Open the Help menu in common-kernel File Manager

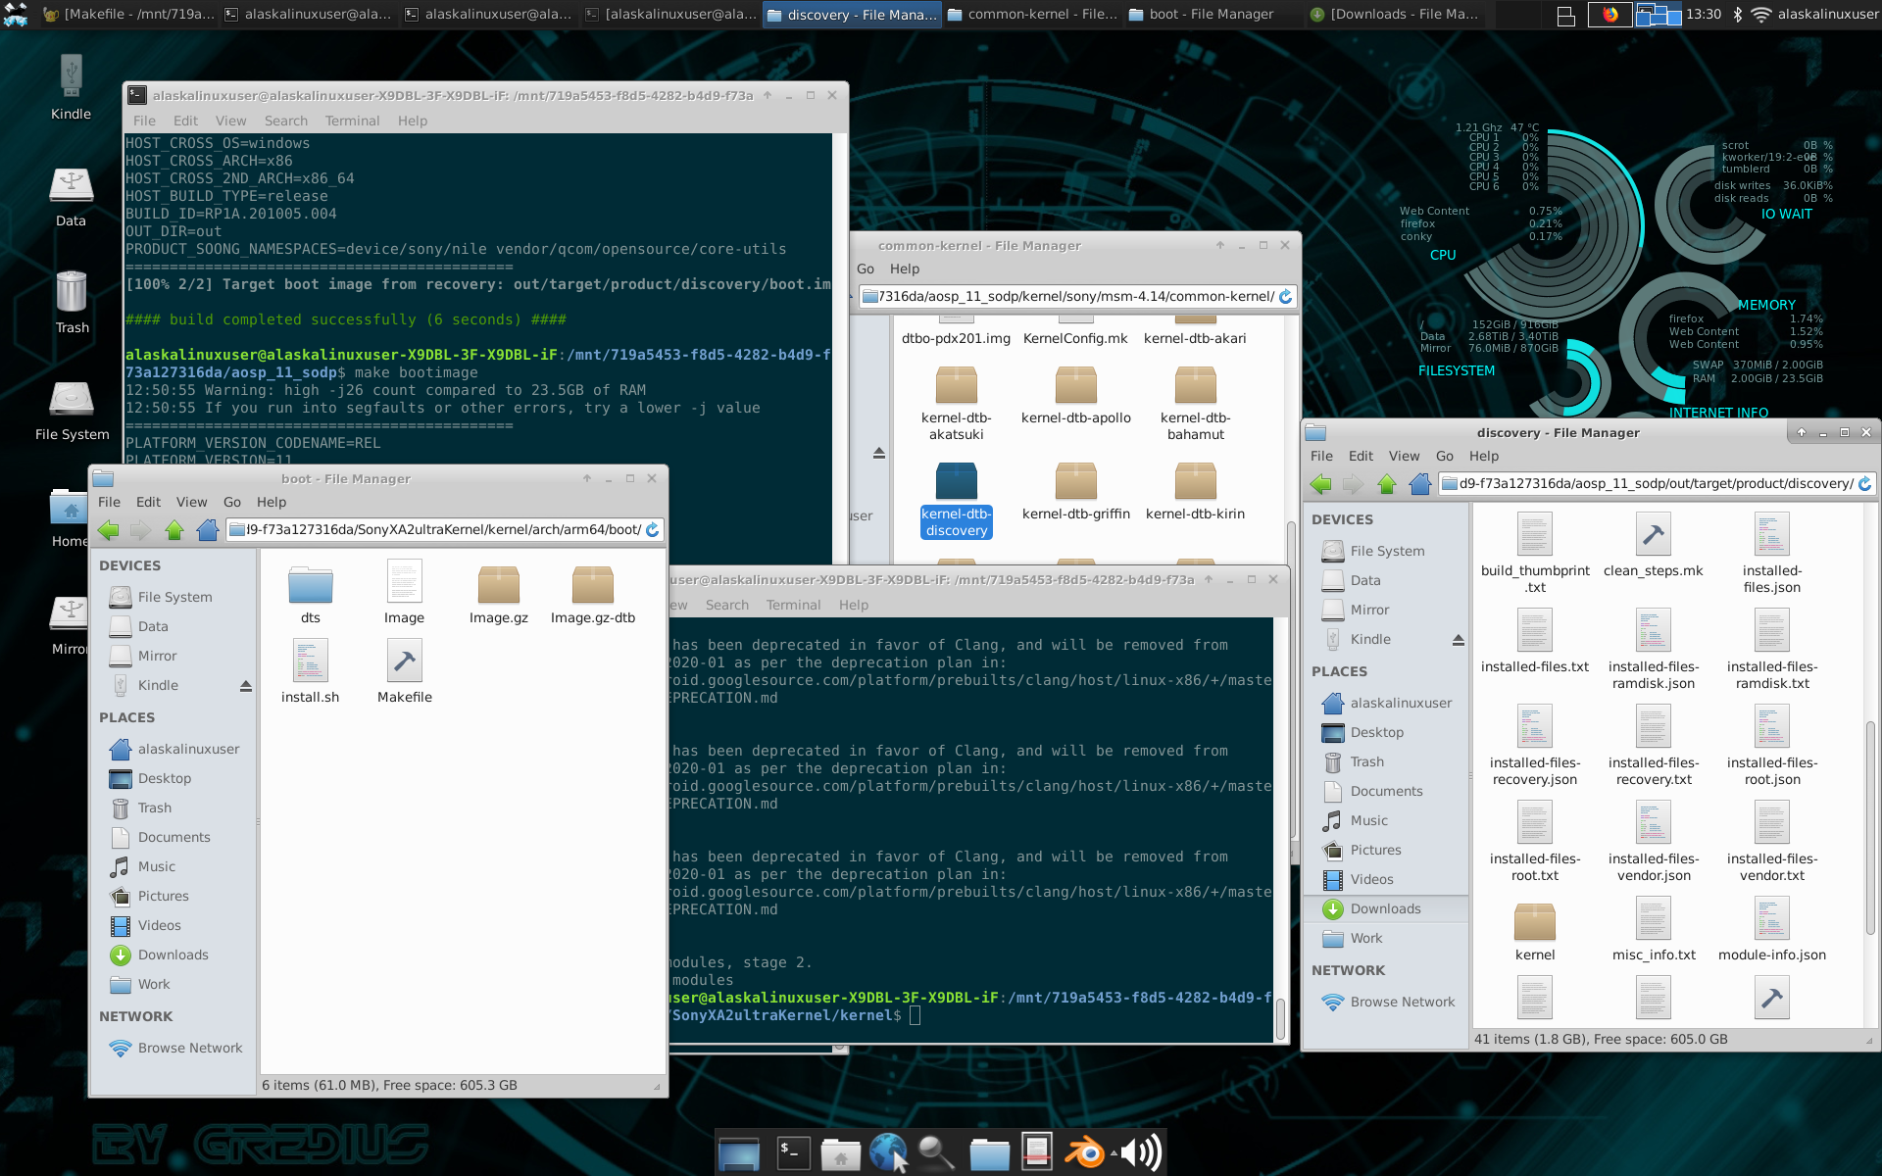click(904, 269)
